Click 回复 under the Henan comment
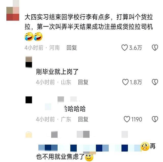Screen dimensions: 163x162 [72, 48]
